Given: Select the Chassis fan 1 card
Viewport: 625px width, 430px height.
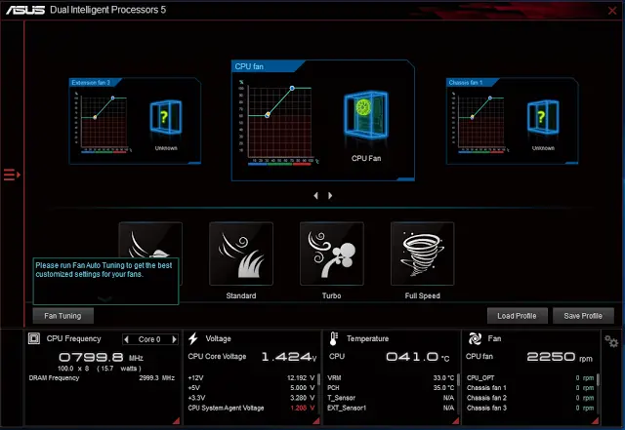Looking at the screenshot, I should pos(512,121).
